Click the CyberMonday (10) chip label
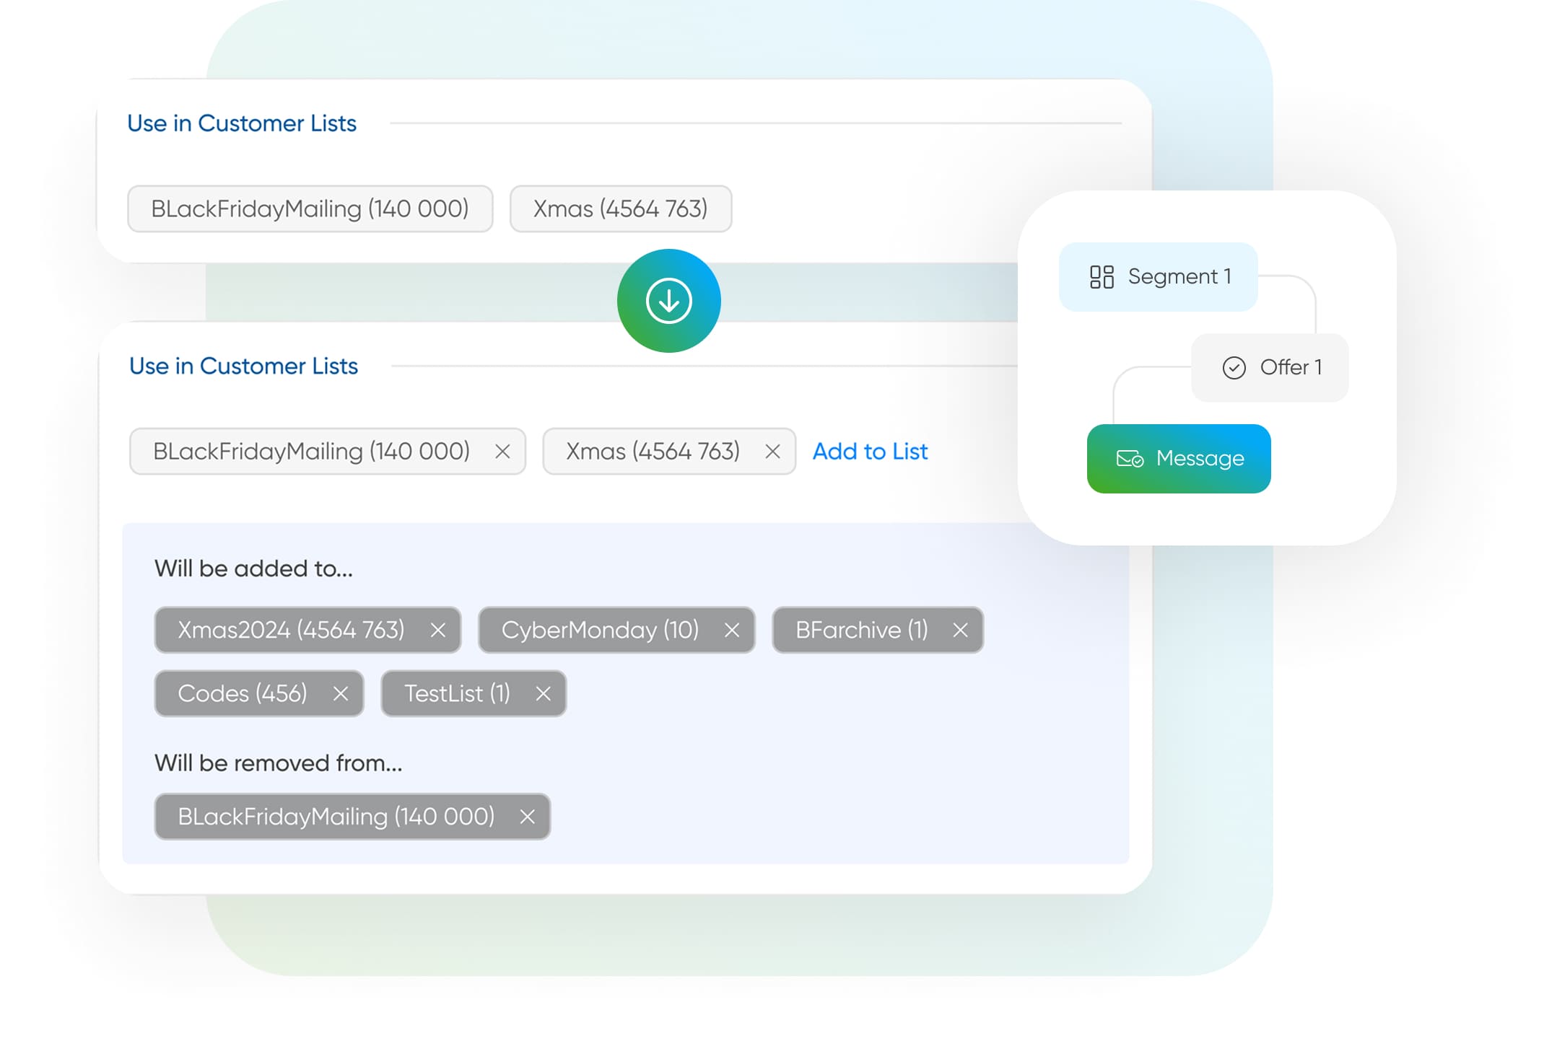The image size is (1557, 1041). 600,631
